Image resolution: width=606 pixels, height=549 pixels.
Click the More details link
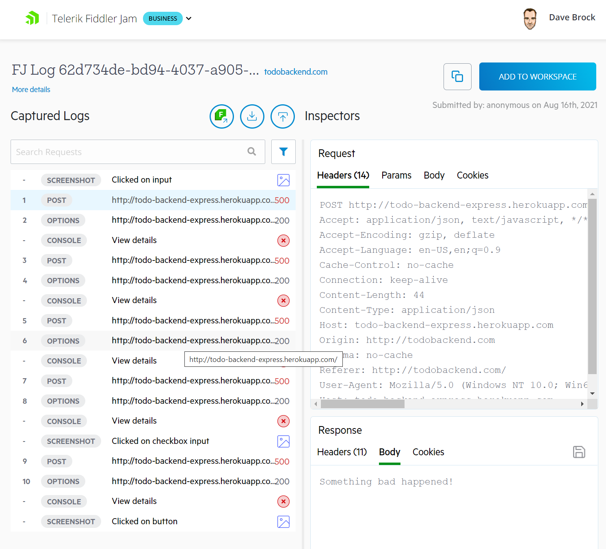(x=31, y=90)
